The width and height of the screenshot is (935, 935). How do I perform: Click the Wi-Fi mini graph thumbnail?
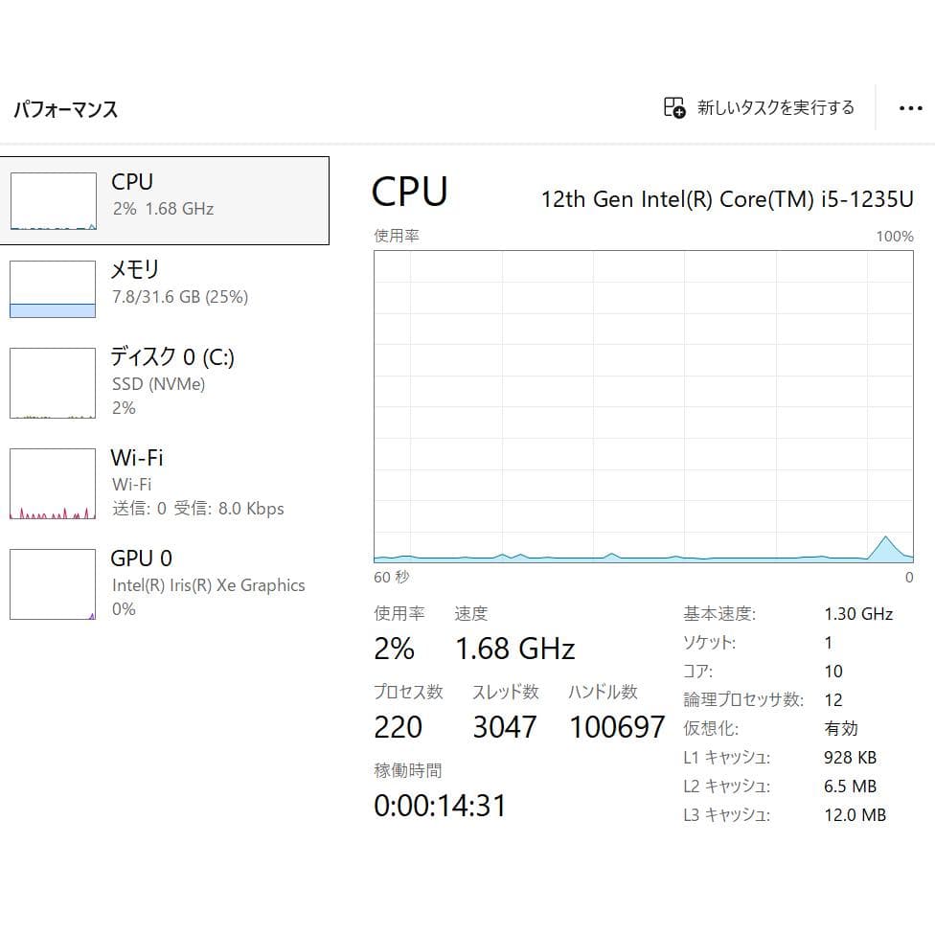pos(53,484)
